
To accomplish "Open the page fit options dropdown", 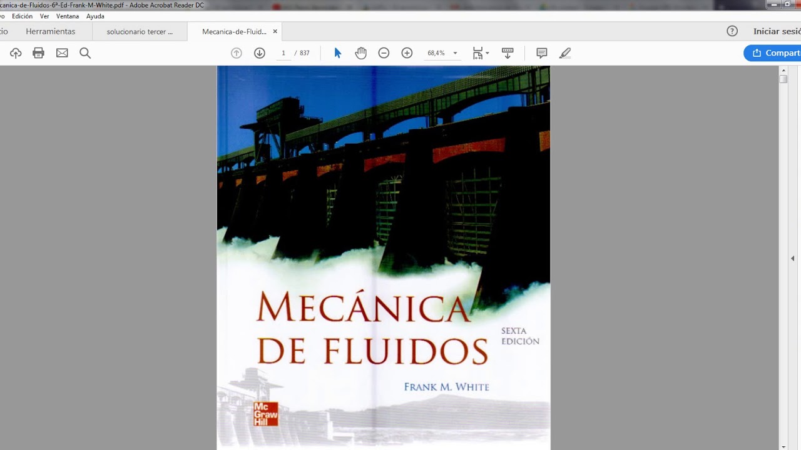I will pyautogui.click(x=481, y=53).
